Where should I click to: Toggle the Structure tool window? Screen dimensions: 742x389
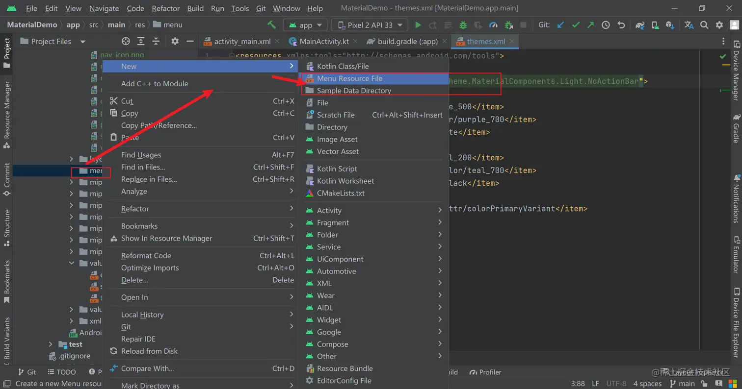click(7, 229)
